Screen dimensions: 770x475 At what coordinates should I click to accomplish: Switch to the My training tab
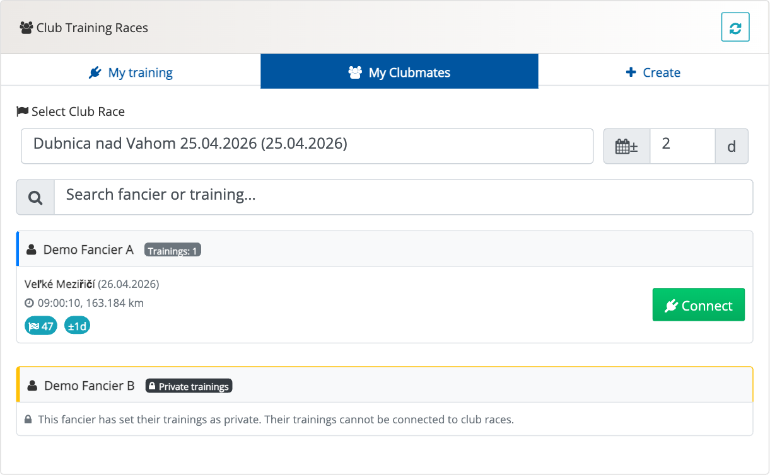(x=131, y=72)
